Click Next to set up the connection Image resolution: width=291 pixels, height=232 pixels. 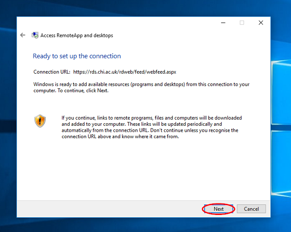[x=219, y=209]
